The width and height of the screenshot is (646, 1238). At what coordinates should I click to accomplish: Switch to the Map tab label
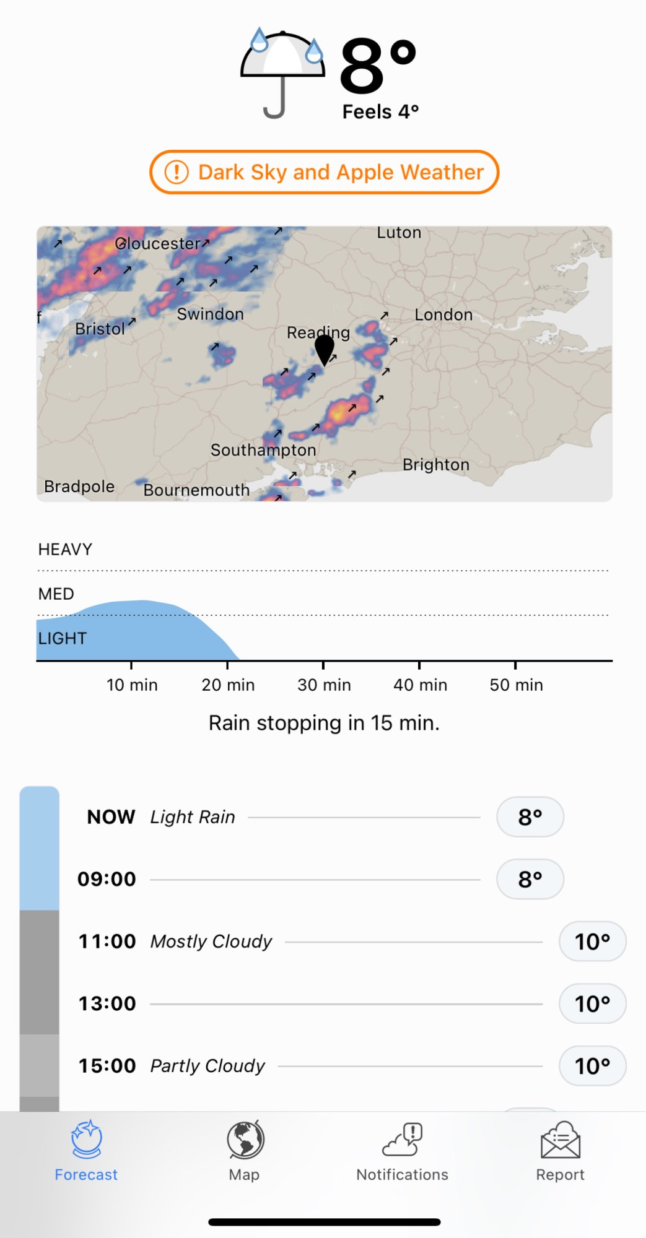244,1175
